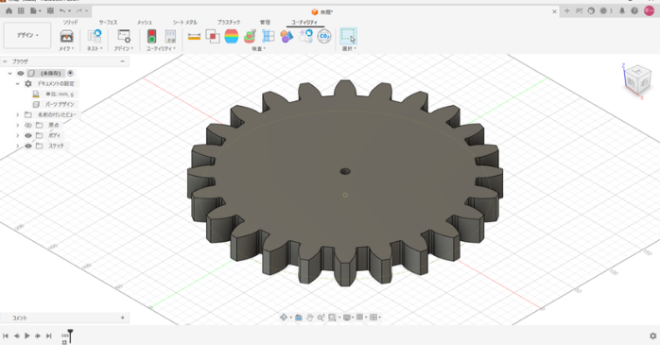Image resolution: width=660 pixels, height=345 pixels.
Task: Select the Measure ruler tool
Action: [194, 36]
